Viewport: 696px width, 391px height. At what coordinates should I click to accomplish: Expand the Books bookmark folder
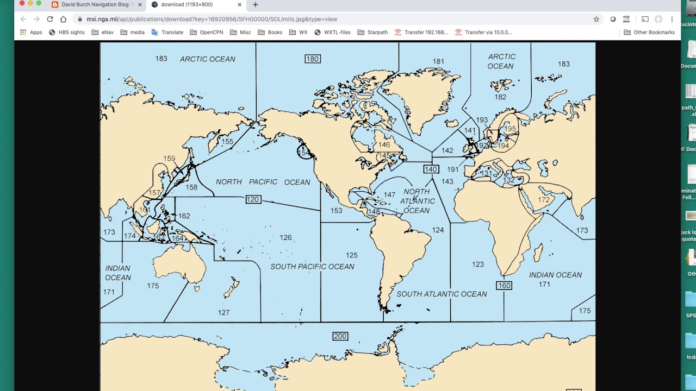coord(270,32)
